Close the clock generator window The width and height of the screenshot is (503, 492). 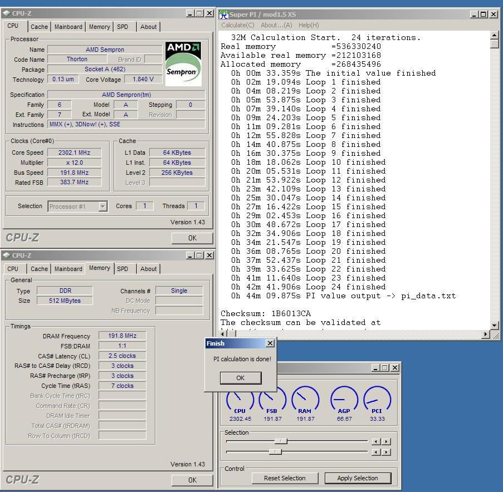tap(395, 368)
